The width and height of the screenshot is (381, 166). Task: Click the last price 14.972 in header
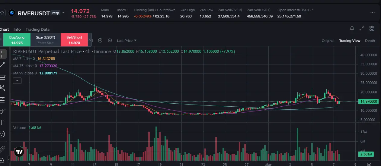[80, 11]
